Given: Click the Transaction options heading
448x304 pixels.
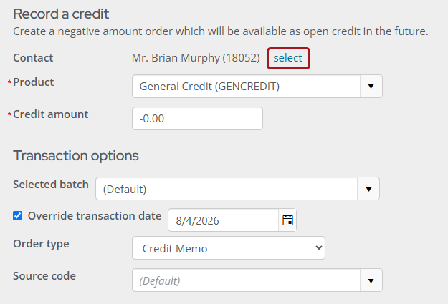Looking at the screenshot, I should (76, 156).
